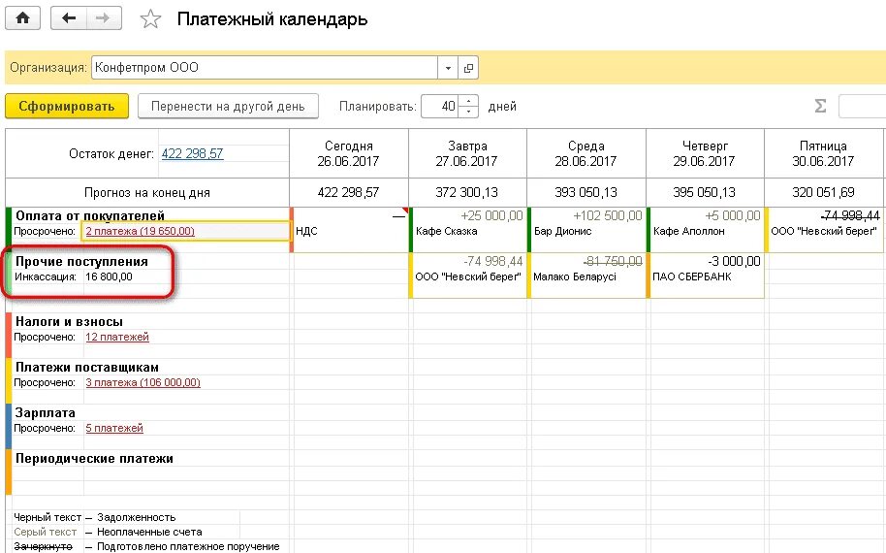The width and height of the screenshot is (886, 553).
Task: Open overdue link 2 платежа (19 650,00)
Action: pyautogui.click(x=141, y=231)
